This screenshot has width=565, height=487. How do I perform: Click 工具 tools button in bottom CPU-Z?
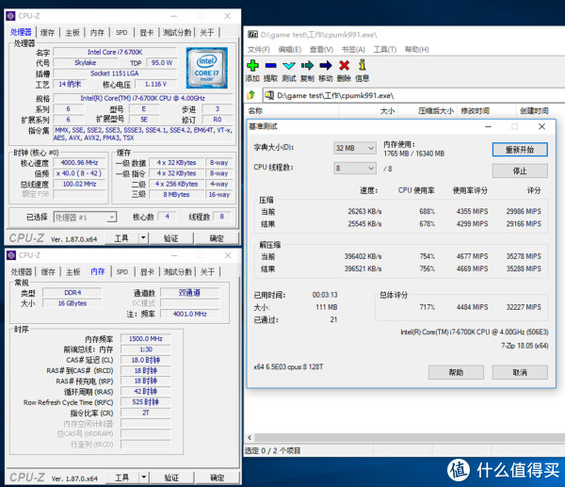coord(121,478)
